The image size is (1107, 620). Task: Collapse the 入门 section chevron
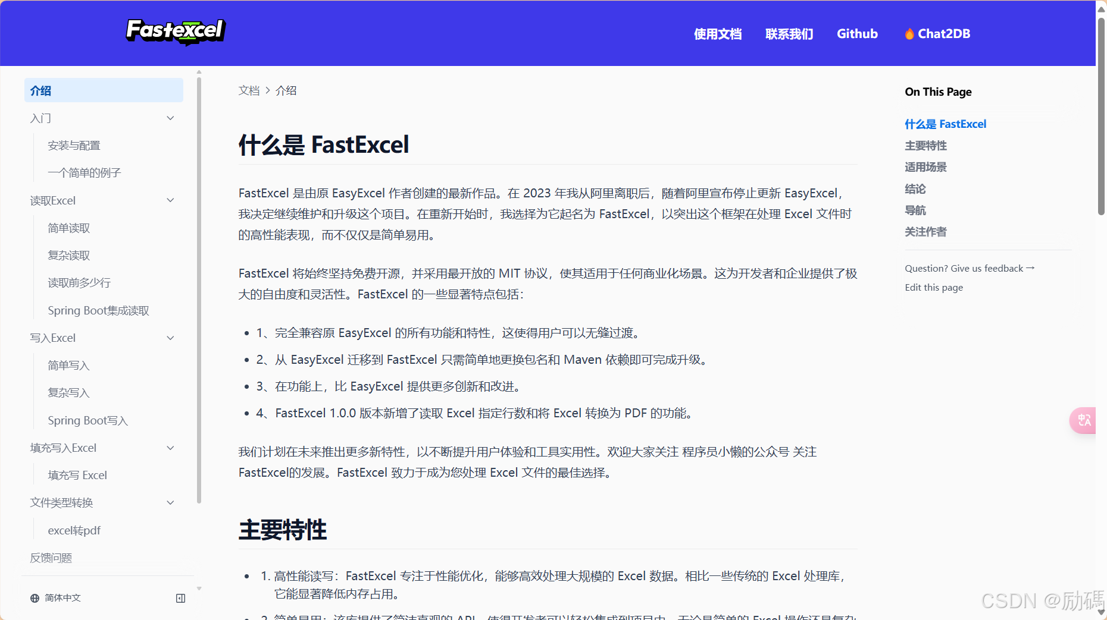[x=170, y=118]
